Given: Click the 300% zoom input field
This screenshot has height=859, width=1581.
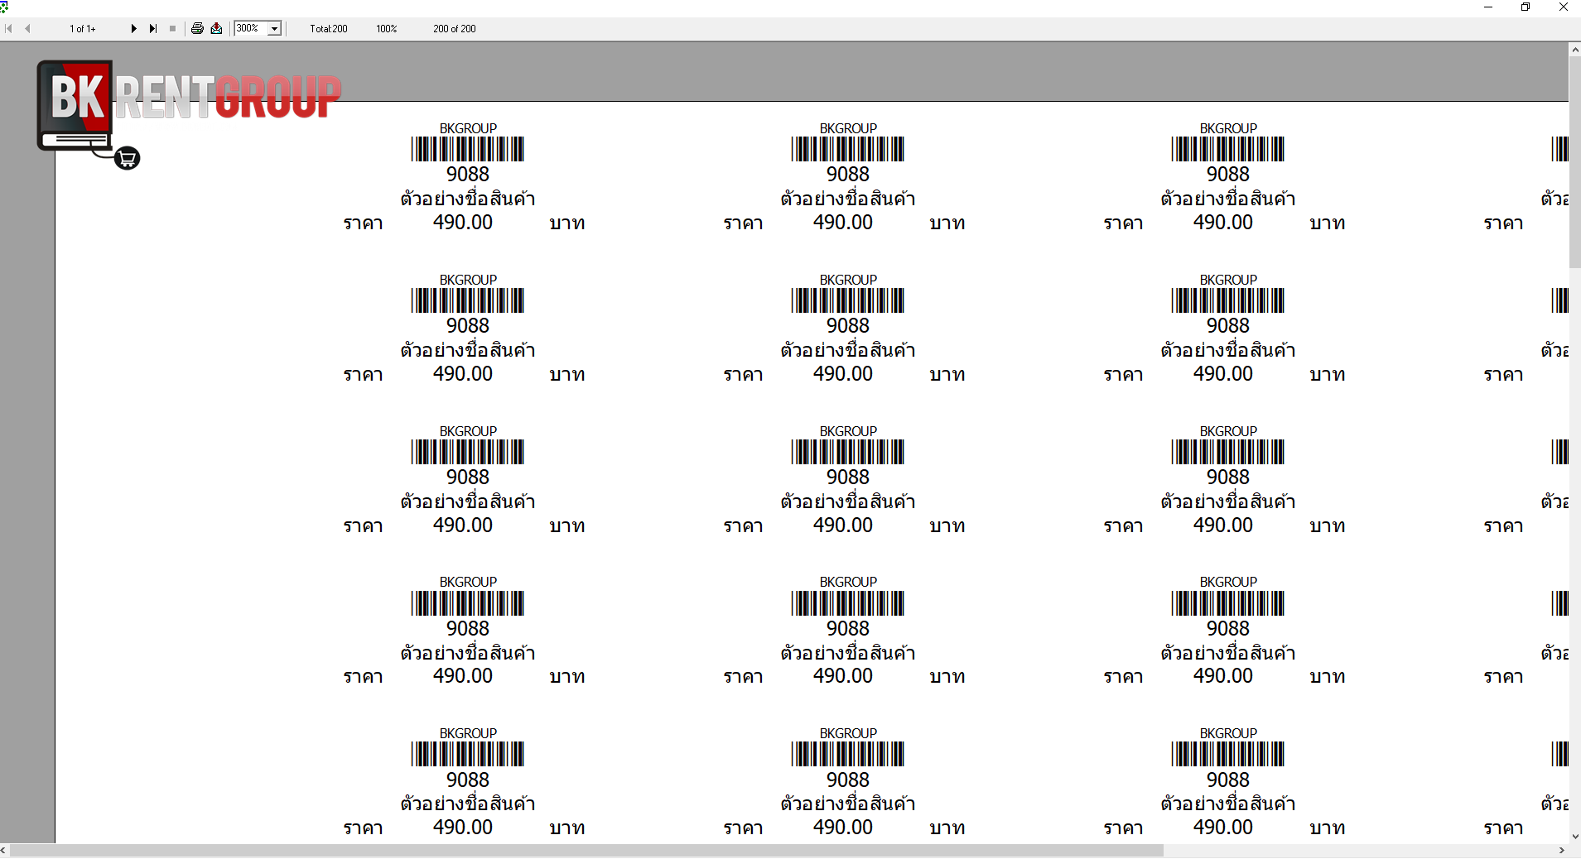Looking at the screenshot, I should (251, 28).
